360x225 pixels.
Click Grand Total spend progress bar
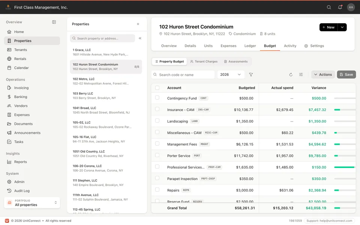tap(345, 208)
